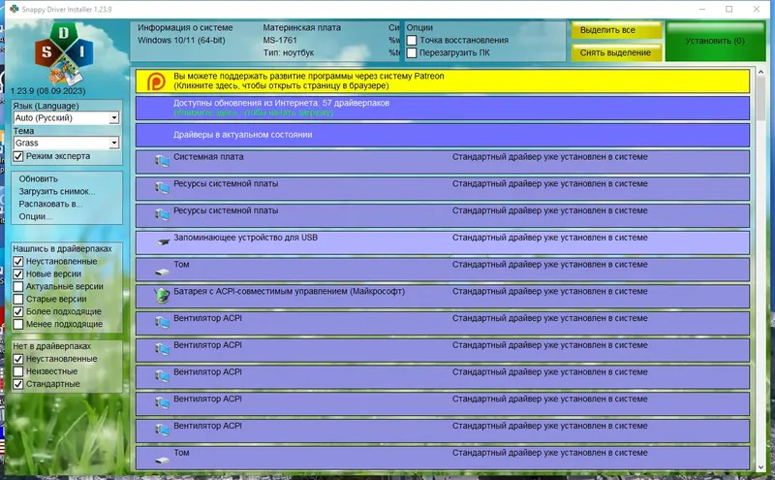Screen dimensions: 775x480
Task: Click the Patreon logo icon
Action: 156,81
